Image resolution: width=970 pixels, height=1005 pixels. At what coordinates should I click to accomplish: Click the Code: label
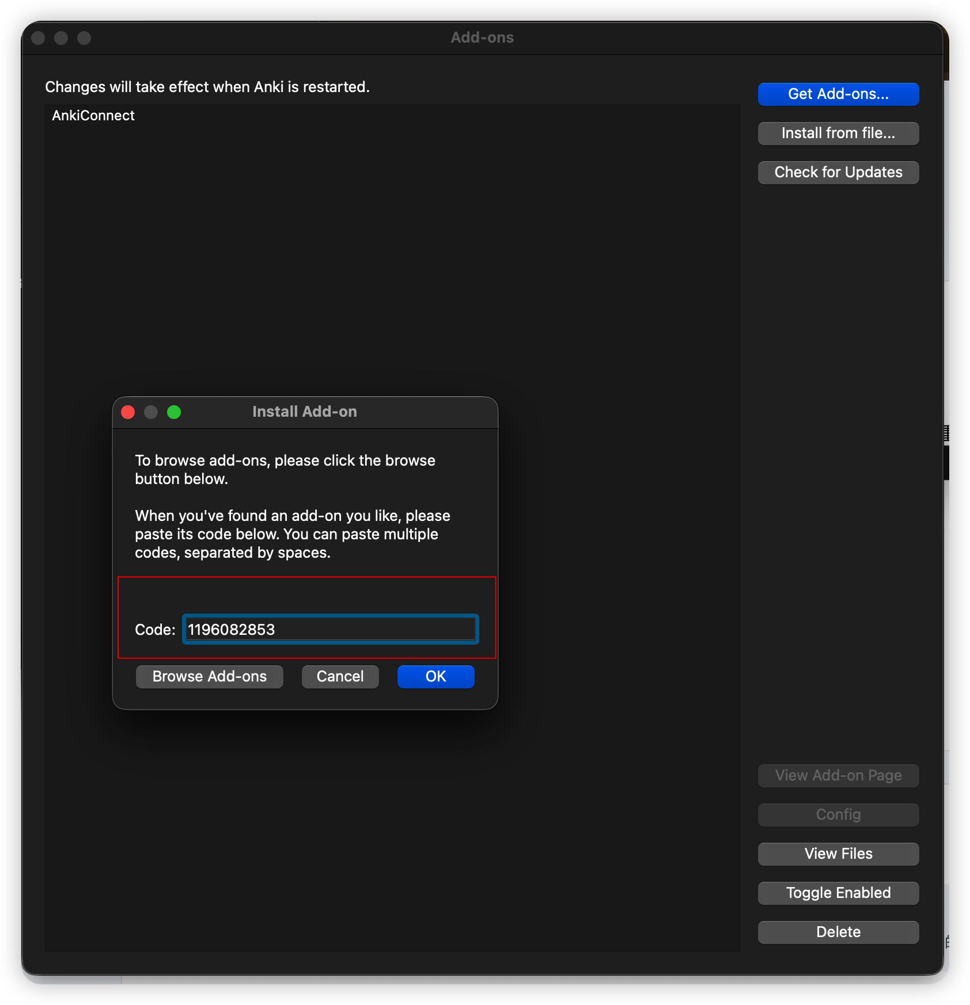155,630
